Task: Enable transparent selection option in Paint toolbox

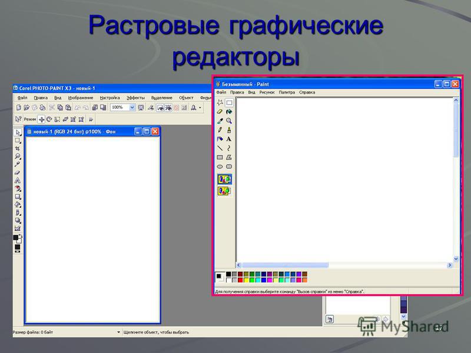Action: point(224,191)
